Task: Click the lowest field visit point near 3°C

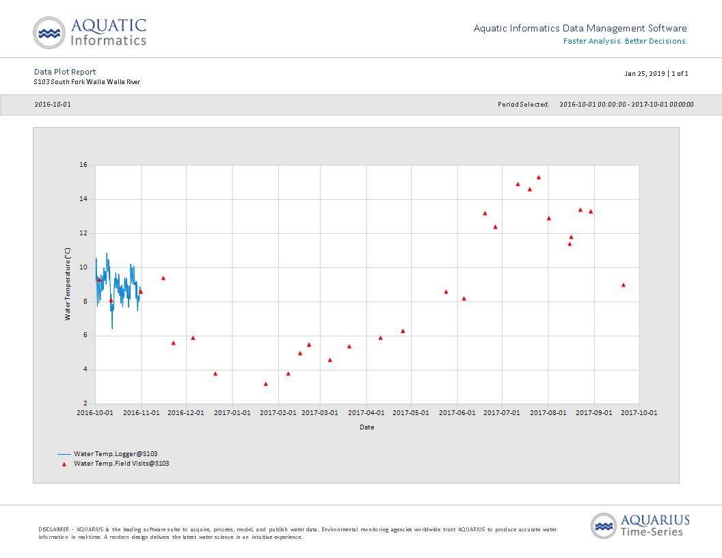Action: pos(266,384)
